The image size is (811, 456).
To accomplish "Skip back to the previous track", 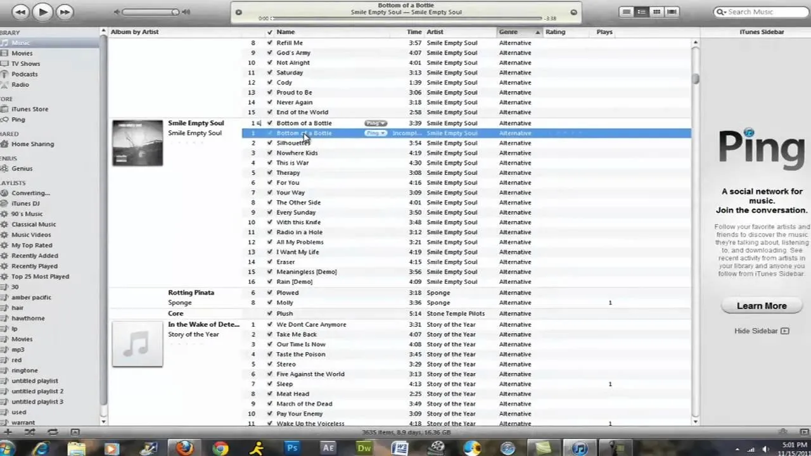I will (20, 11).
